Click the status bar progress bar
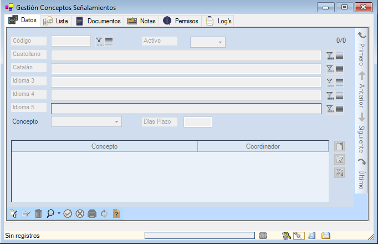This screenshot has width=378, height=244. click(x=199, y=236)
